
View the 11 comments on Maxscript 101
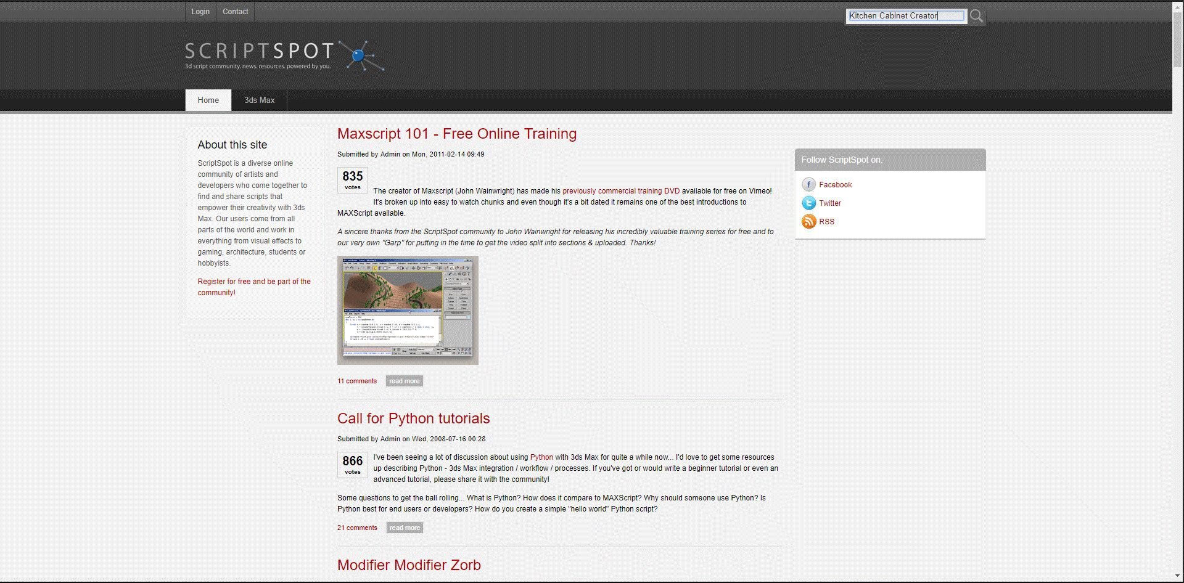(357, 381)
